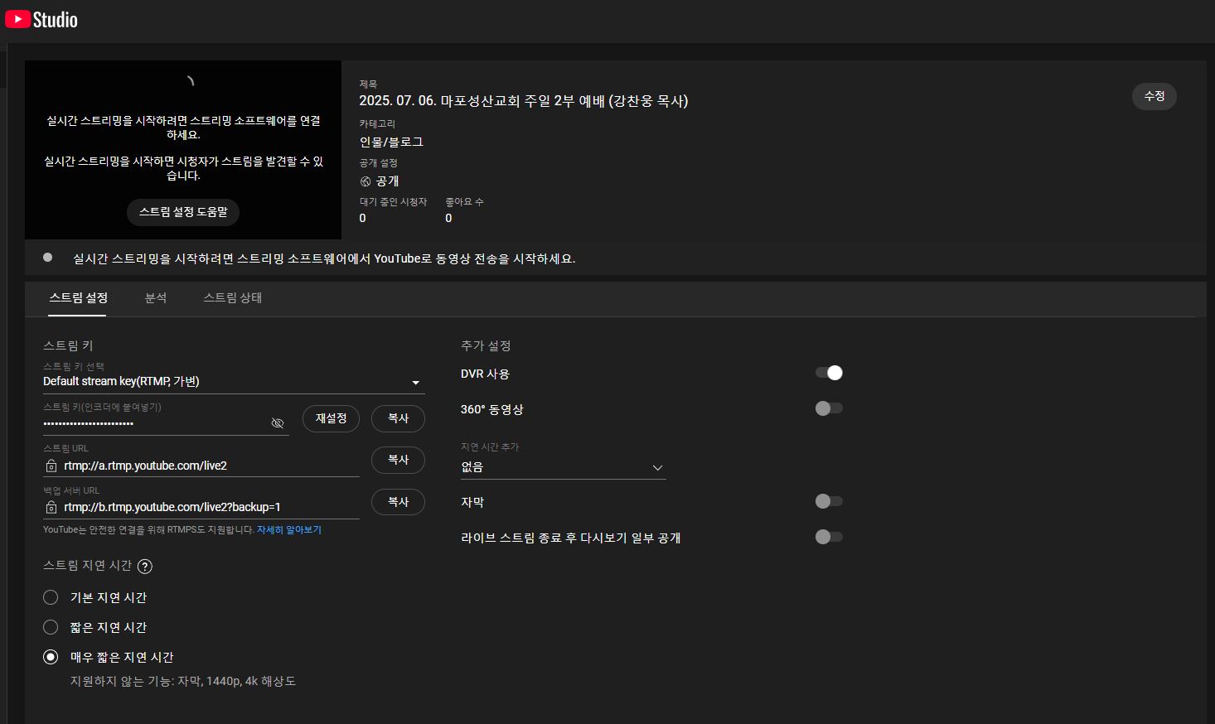This screenshot has height=724, width=1215.
Task: Select 기본 지연 시간 radio option
Action: (51, 597)
